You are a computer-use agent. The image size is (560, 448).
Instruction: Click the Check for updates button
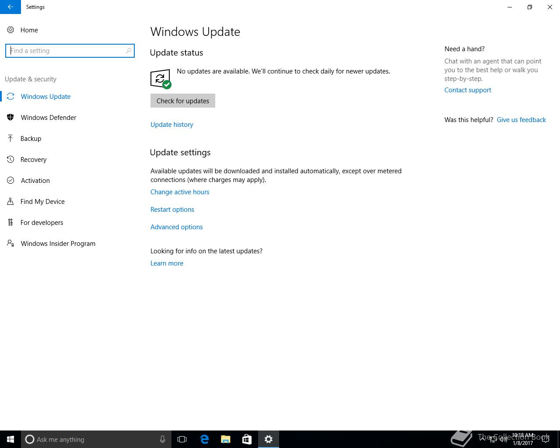tap(183, 101)
